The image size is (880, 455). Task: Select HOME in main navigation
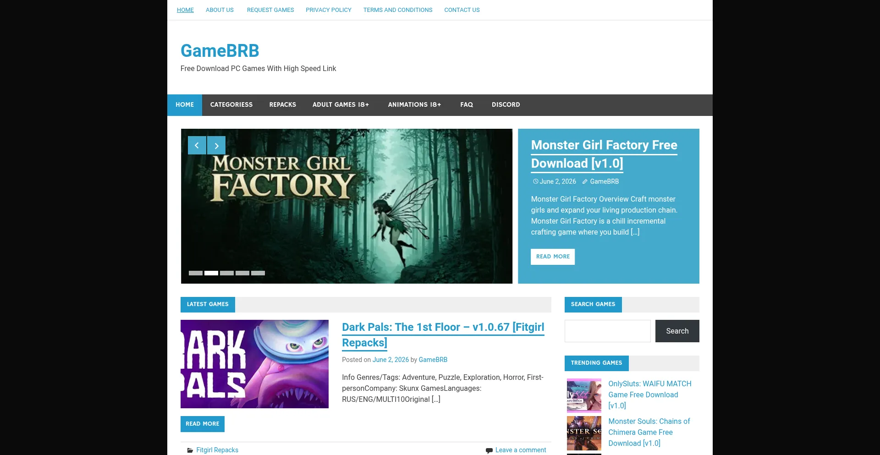point(185,105)
